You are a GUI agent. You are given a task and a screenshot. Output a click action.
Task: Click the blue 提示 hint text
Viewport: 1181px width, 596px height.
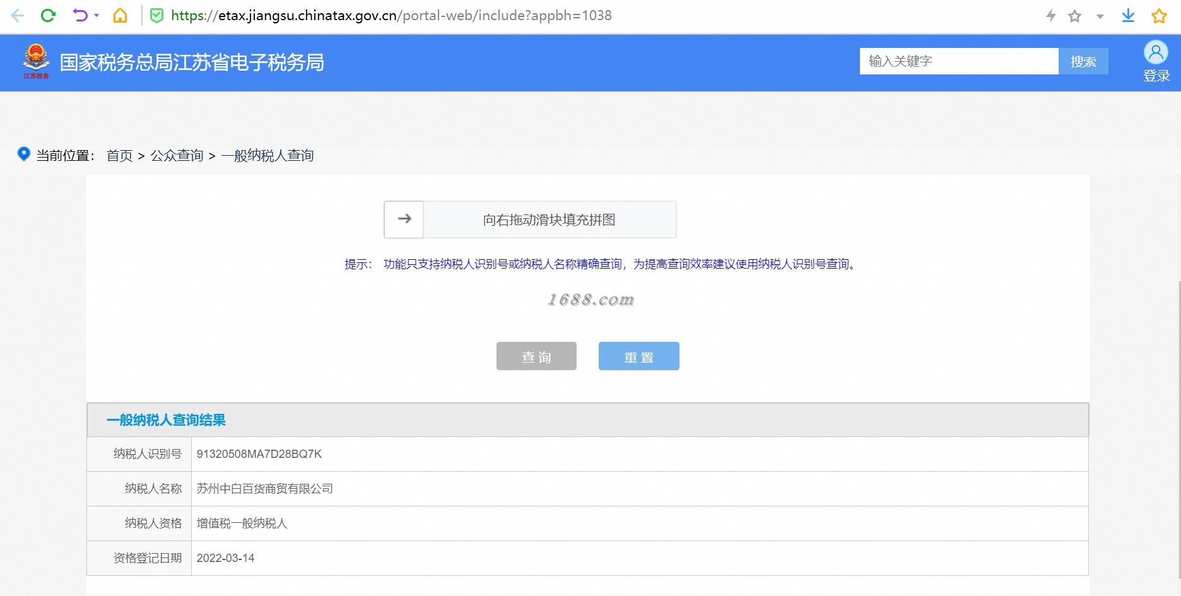point(601,264)
